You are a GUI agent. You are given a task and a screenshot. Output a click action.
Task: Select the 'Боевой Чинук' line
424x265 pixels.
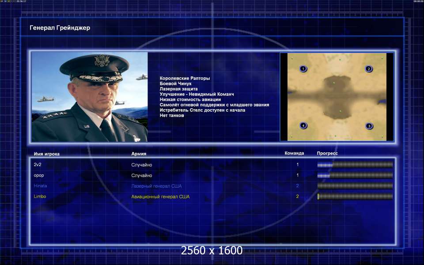pyautogui.click(x=175, y=83)
